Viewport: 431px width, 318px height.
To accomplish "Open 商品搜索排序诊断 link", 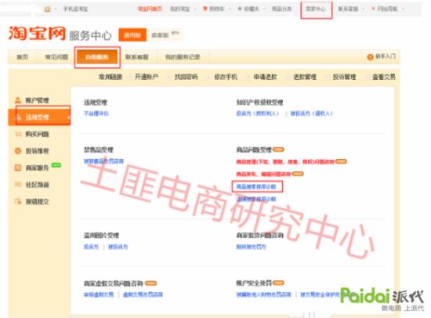I will [x=256, y=187].
